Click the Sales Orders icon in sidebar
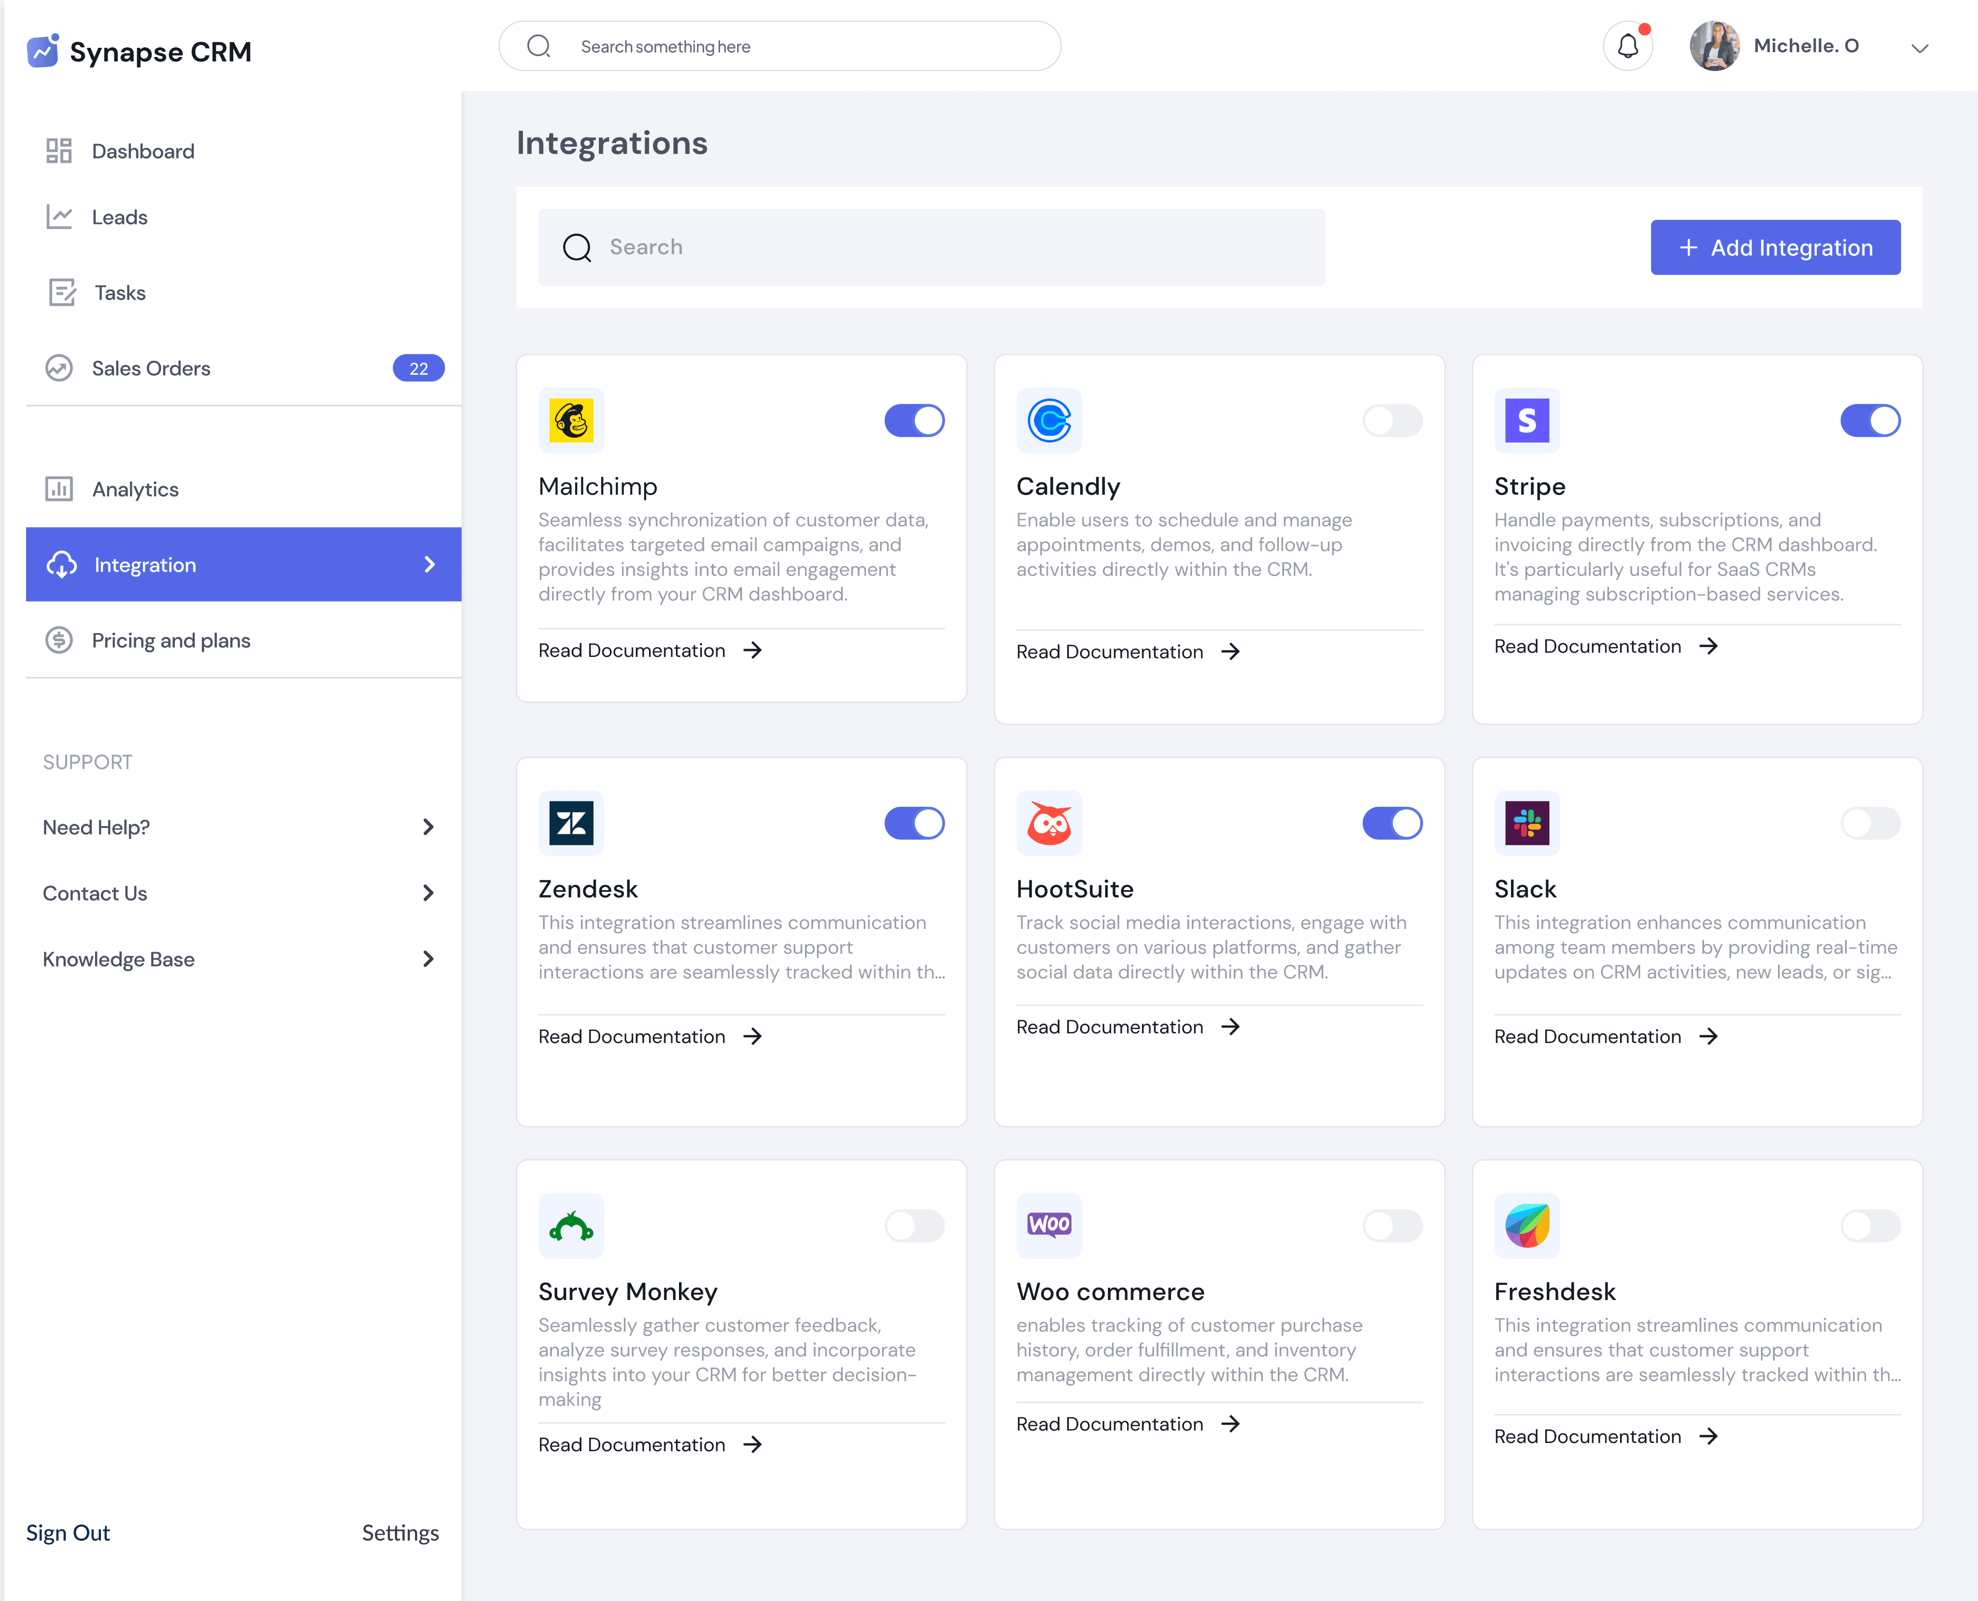Screen dimensions: 1978x1601 tap(59, 368)
